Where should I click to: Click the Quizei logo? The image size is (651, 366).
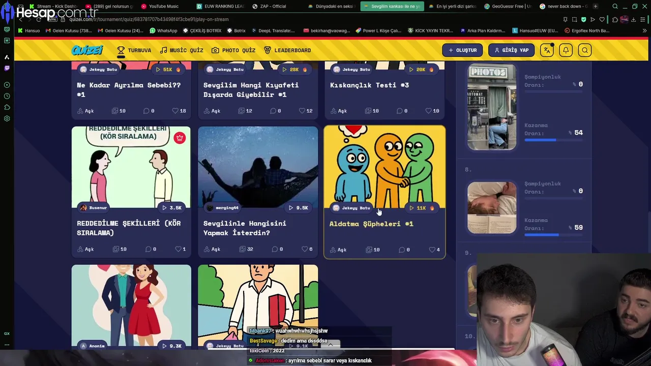click(x=87, y=50)
